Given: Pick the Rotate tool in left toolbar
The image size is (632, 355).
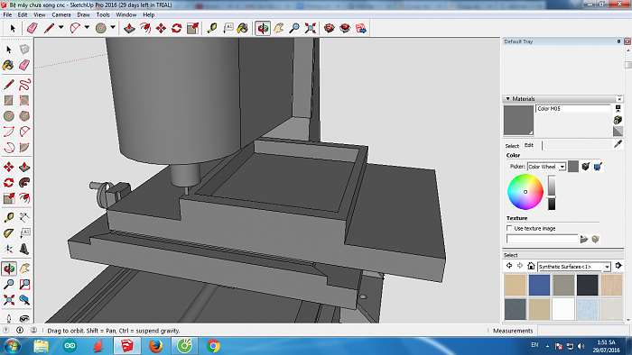Looking at the screenshot, I should pos(9,183).
